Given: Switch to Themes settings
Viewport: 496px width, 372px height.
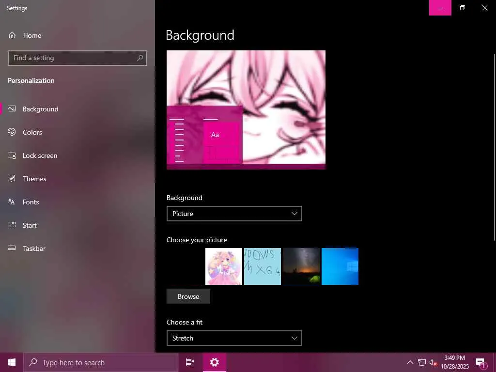Looking at the screenshot, I should pos(77,179).
